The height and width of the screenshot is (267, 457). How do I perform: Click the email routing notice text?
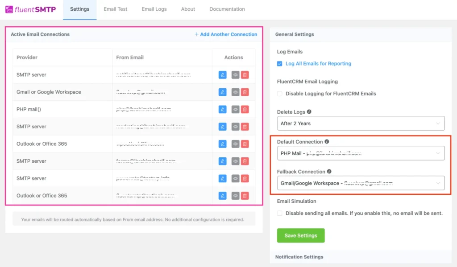click(x=133, y=220)
